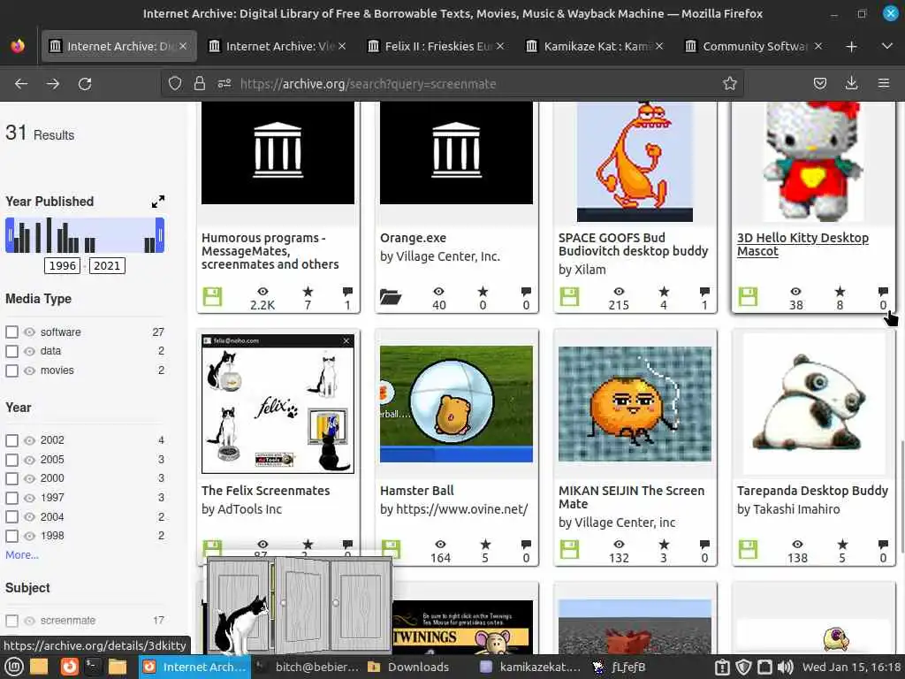The height and width of the screenshot is (679, 905).
Task: Click the padlock site security icon
Action: 200,84
